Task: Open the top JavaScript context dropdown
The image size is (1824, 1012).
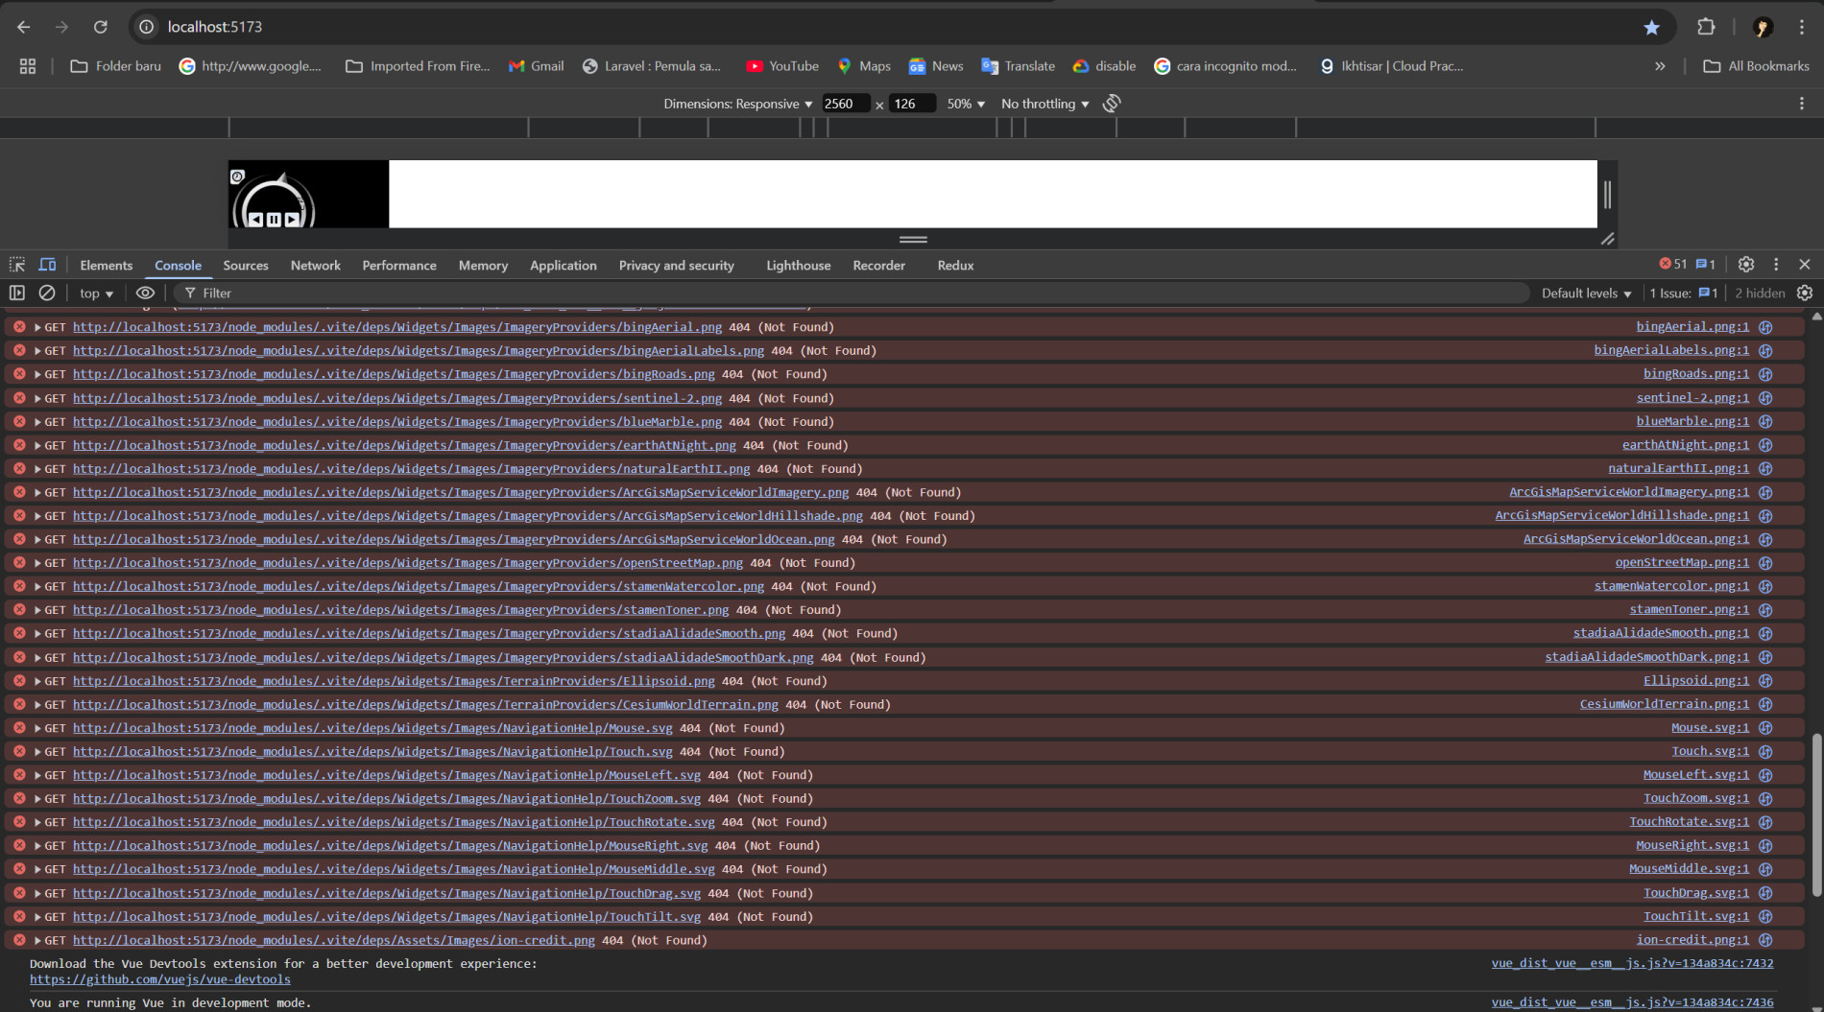Action: [96, 294]
